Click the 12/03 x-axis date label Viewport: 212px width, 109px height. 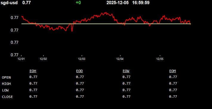click(82, 59)
